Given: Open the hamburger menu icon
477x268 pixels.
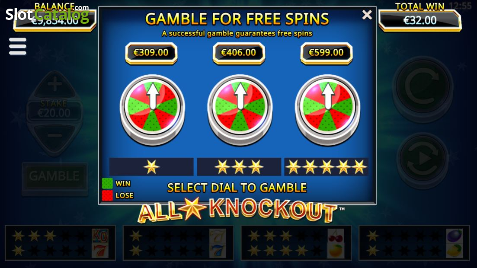Looking at the screenshot, I should (x=18, y=47).
